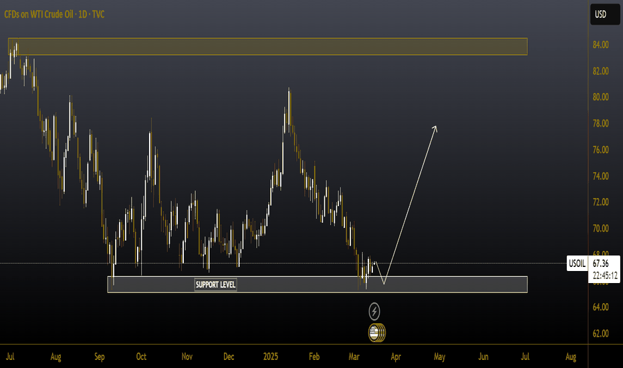Click the Mar label on time axis
This screenshot has width=623, height=368.
point(354,357)
